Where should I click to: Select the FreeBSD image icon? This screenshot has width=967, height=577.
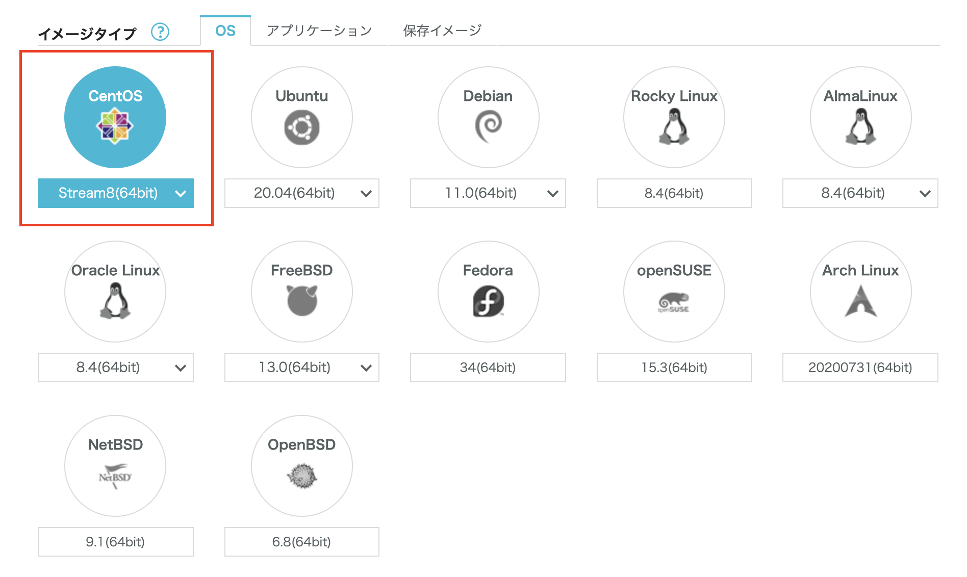301,291
